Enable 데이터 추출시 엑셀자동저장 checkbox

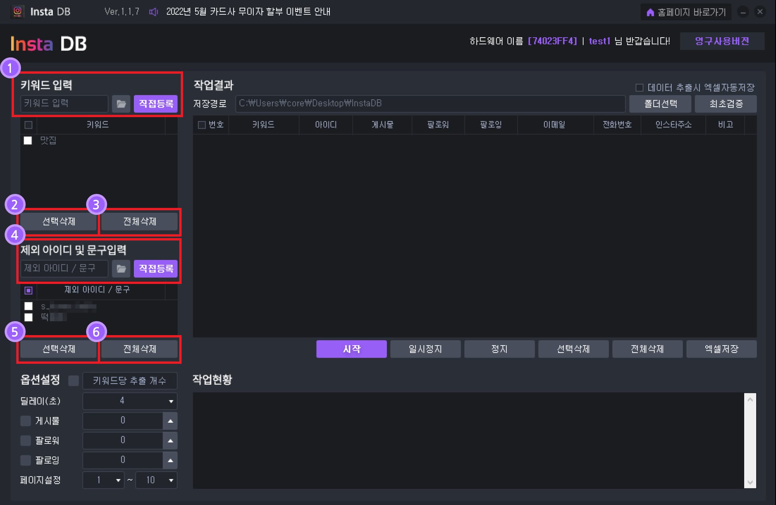click(x=639, y=88)
